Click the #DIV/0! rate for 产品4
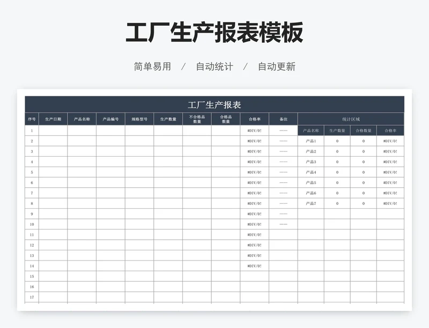 390,172
